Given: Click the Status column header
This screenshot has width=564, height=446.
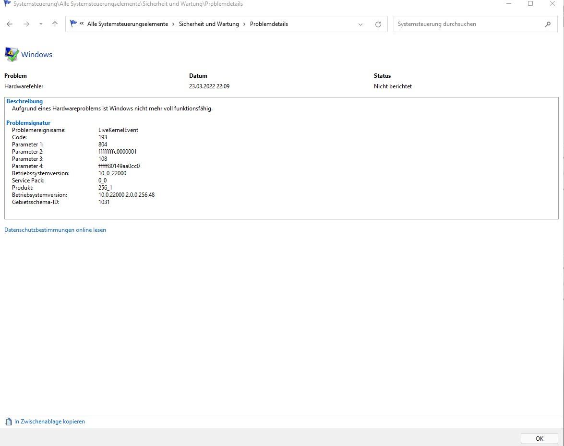Looking at the screenshot, I should [383, 76].
